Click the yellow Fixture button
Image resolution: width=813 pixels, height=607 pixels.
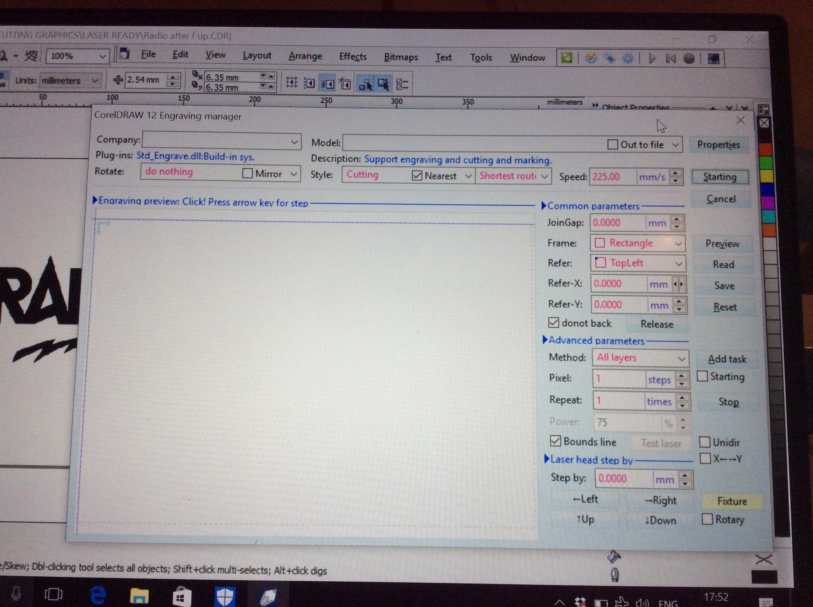point(732,502)
